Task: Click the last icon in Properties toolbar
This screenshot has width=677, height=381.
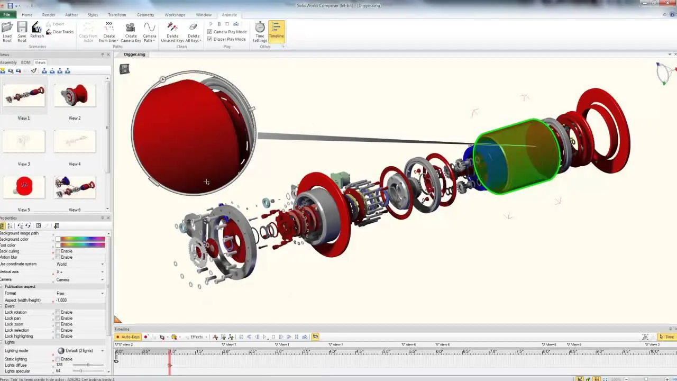Action: [x=57, y=226]
